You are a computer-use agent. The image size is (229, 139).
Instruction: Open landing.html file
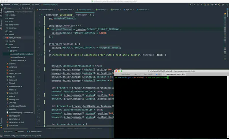pos(13,100)
